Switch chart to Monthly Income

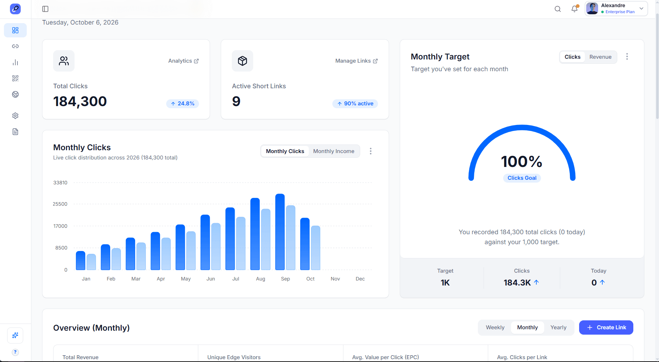pos(334,151)
